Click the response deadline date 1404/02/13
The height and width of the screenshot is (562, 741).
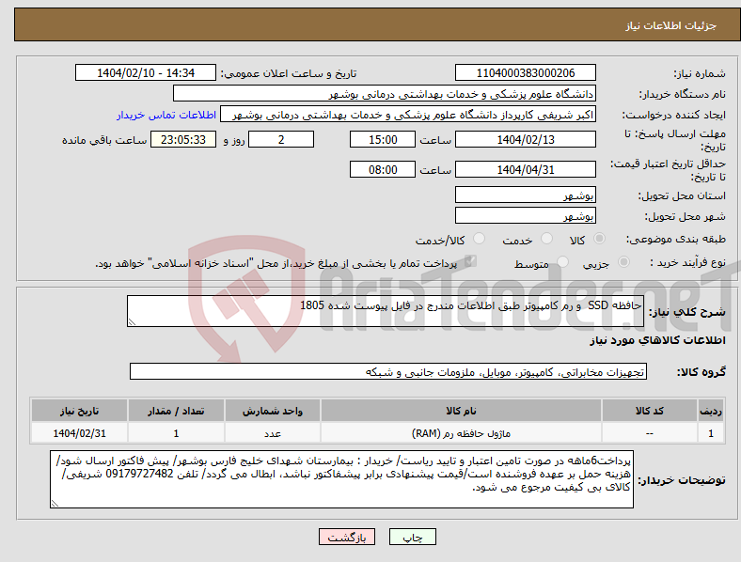[526, 139]
